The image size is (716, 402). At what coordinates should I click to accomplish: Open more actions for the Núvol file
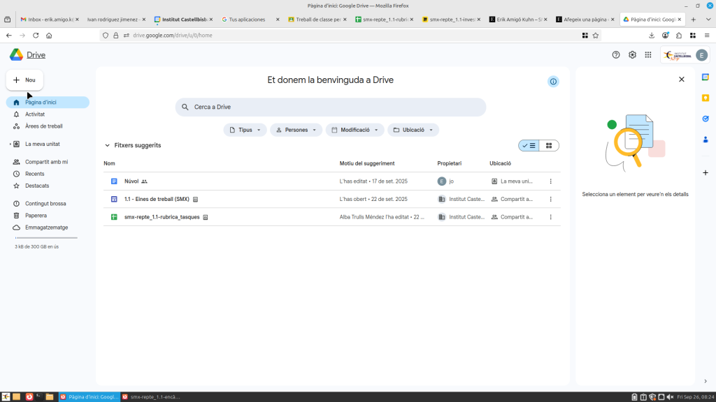click(x=550, y=181)
